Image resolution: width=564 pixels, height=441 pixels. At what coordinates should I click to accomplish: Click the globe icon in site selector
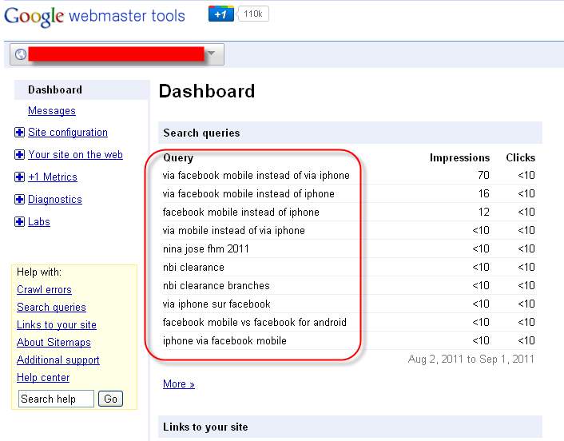[x=21, y=54]
